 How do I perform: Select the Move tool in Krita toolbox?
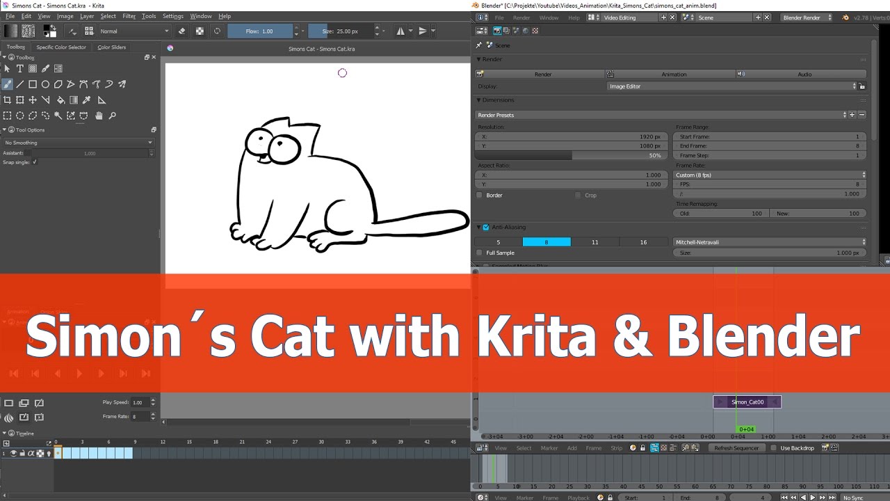pos(33,100)
